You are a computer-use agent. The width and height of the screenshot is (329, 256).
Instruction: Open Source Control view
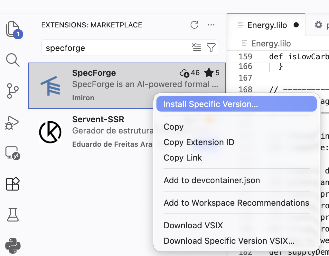point(13,91)
